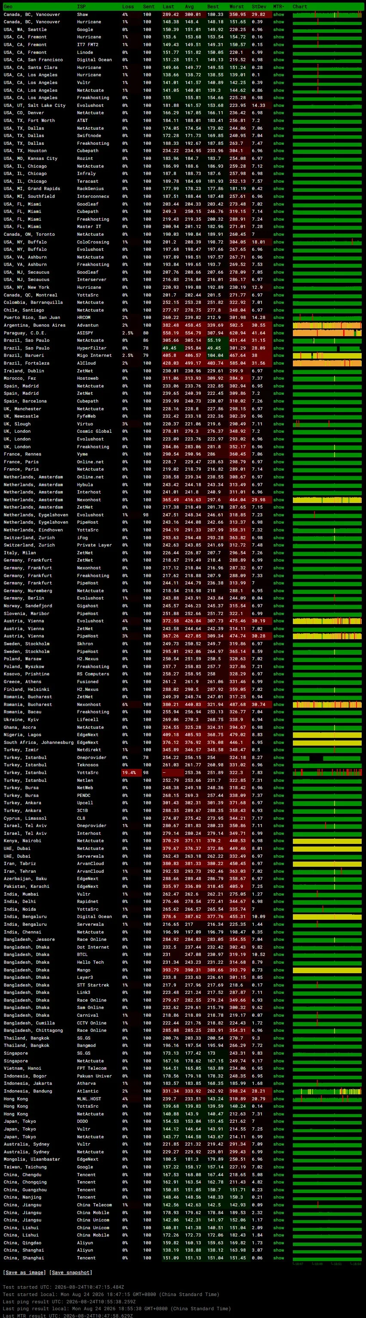Open chart for Vienna Evoluhost row
The height and width of the screenshot is (1318, 366).
pos(327,621)
